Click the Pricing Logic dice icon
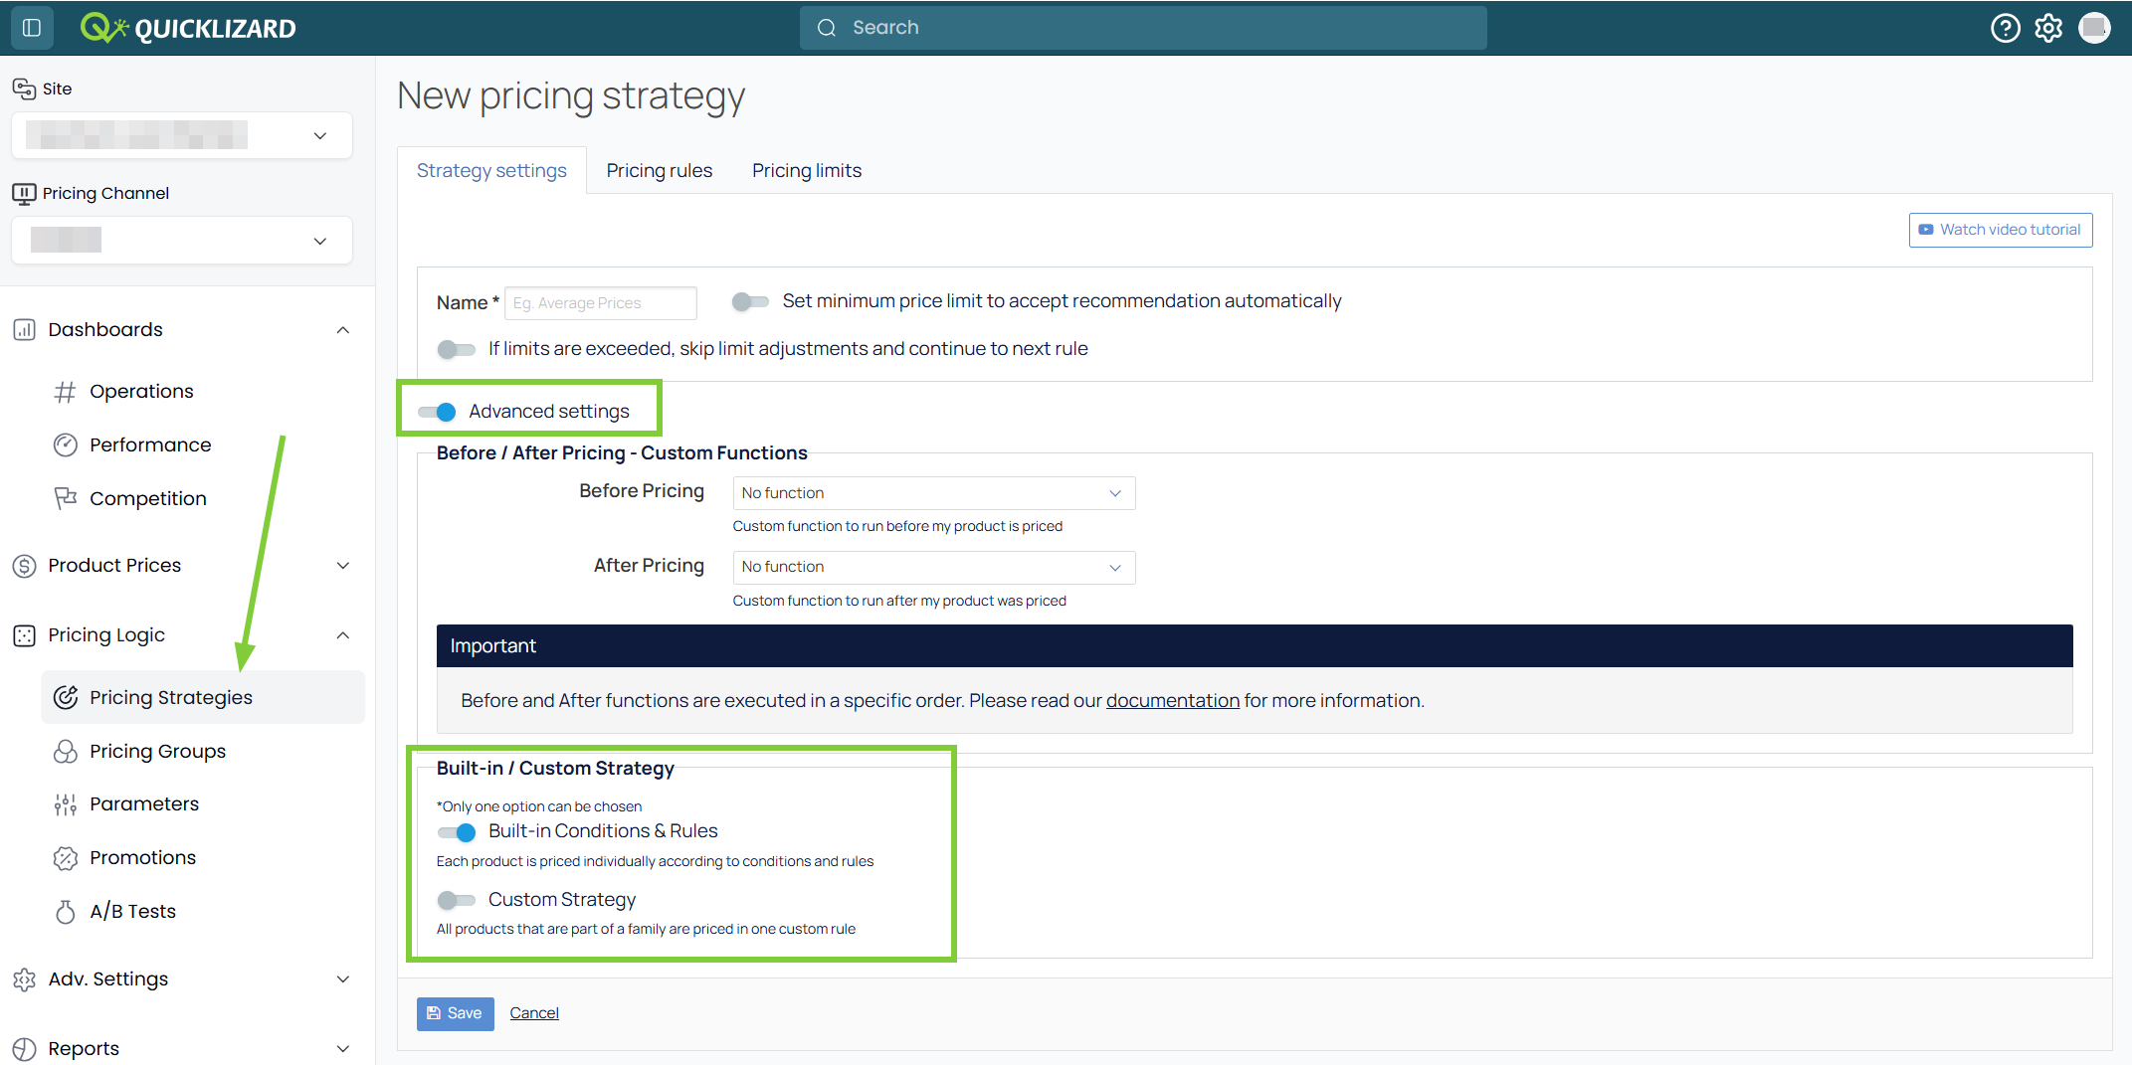The width and height of the screenshot is (2132, 1065). point(25,635)
